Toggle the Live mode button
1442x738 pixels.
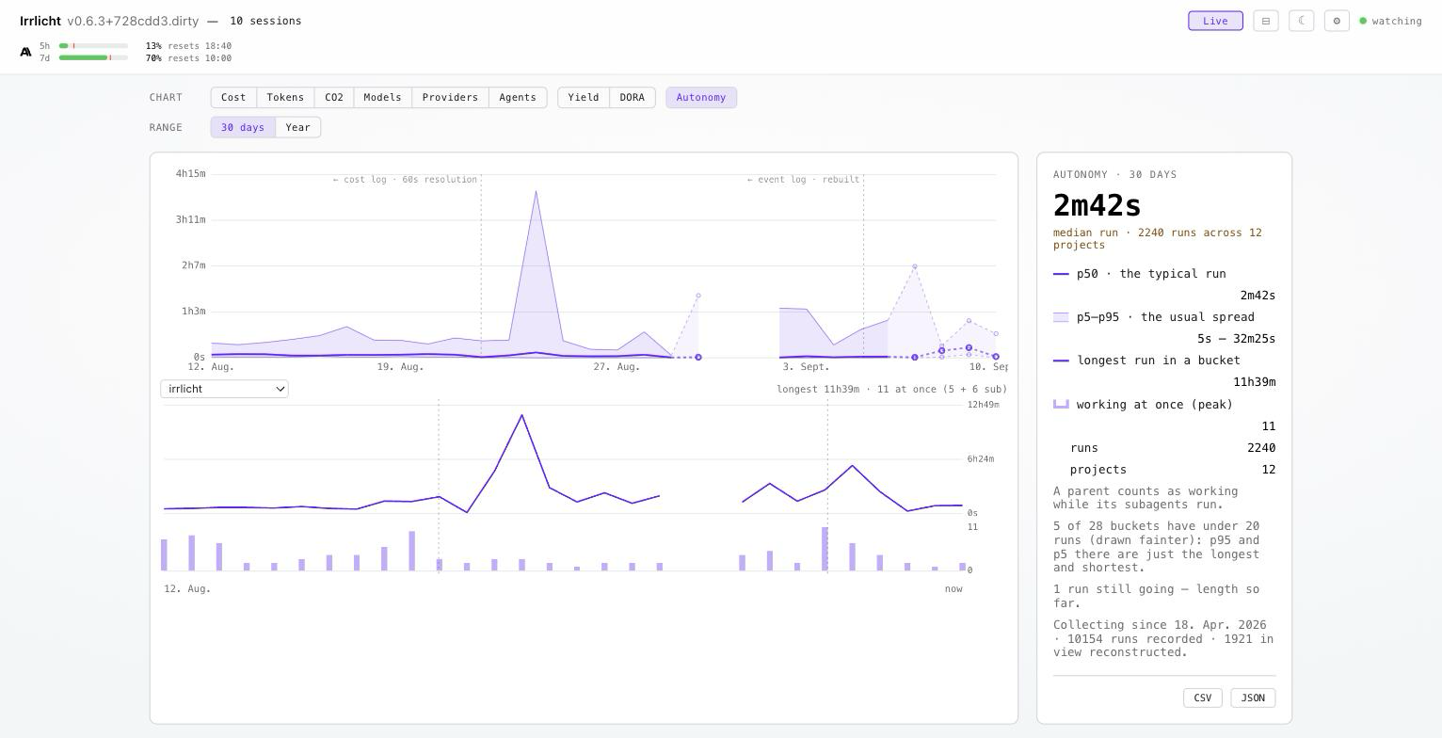pyautogui.click(x=1215, y=21)
